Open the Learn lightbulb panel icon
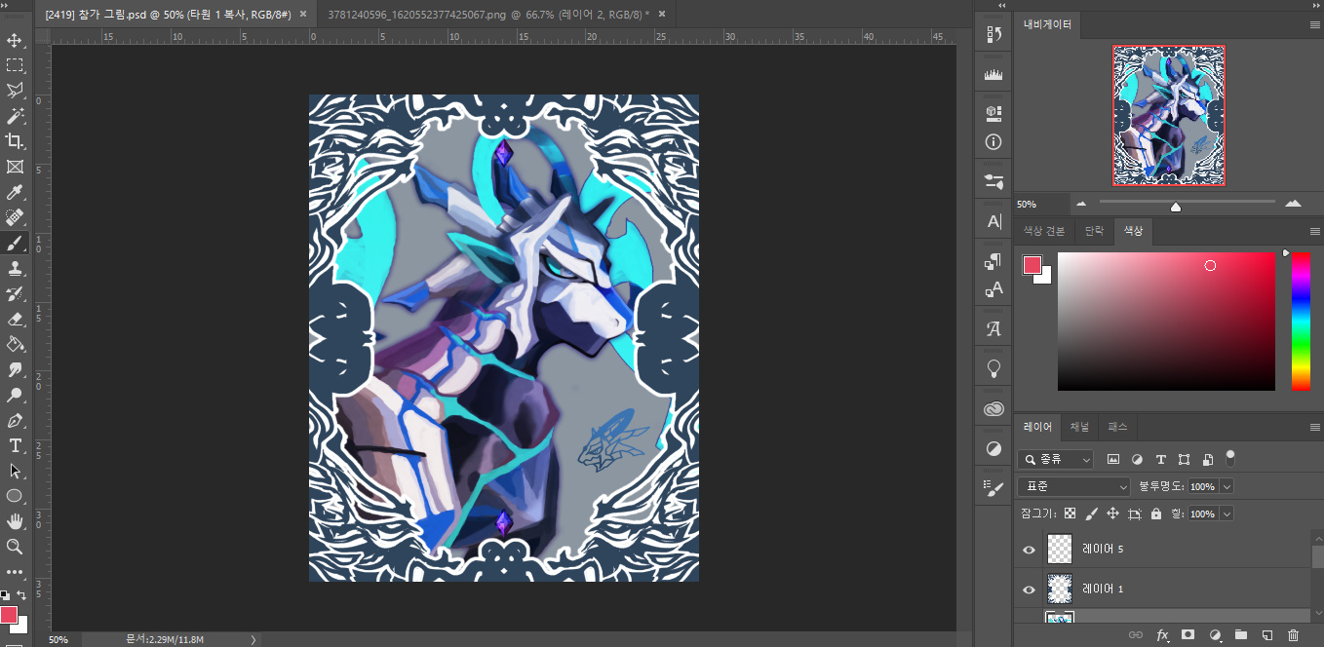The width and height of the screenshot is (1324, 647). pyautogui.click(x=993, y=368)
